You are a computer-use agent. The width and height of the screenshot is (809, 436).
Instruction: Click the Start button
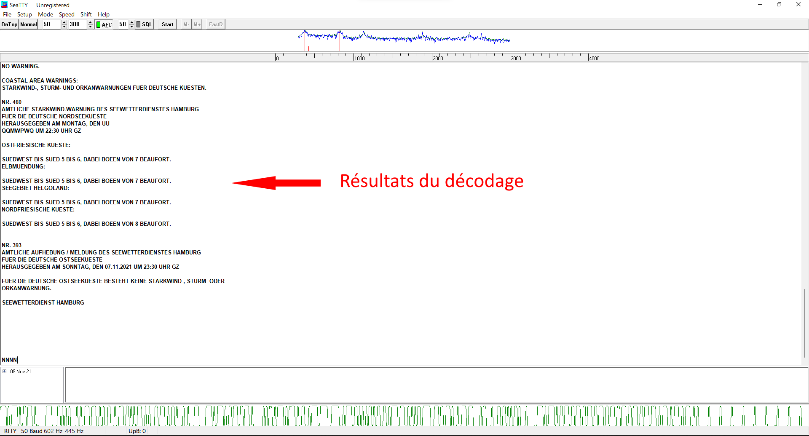[x=167, y=24]
